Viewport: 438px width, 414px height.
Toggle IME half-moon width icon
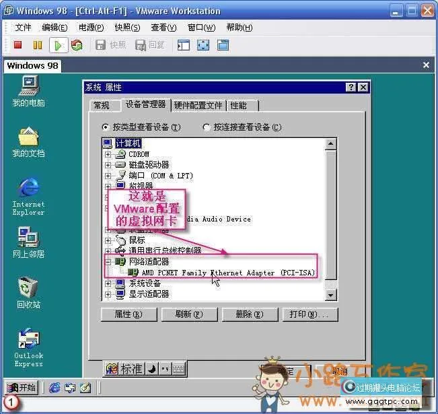pos(151,369)
